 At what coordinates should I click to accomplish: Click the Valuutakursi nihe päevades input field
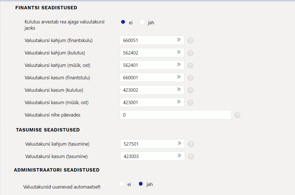coord(175,115)
